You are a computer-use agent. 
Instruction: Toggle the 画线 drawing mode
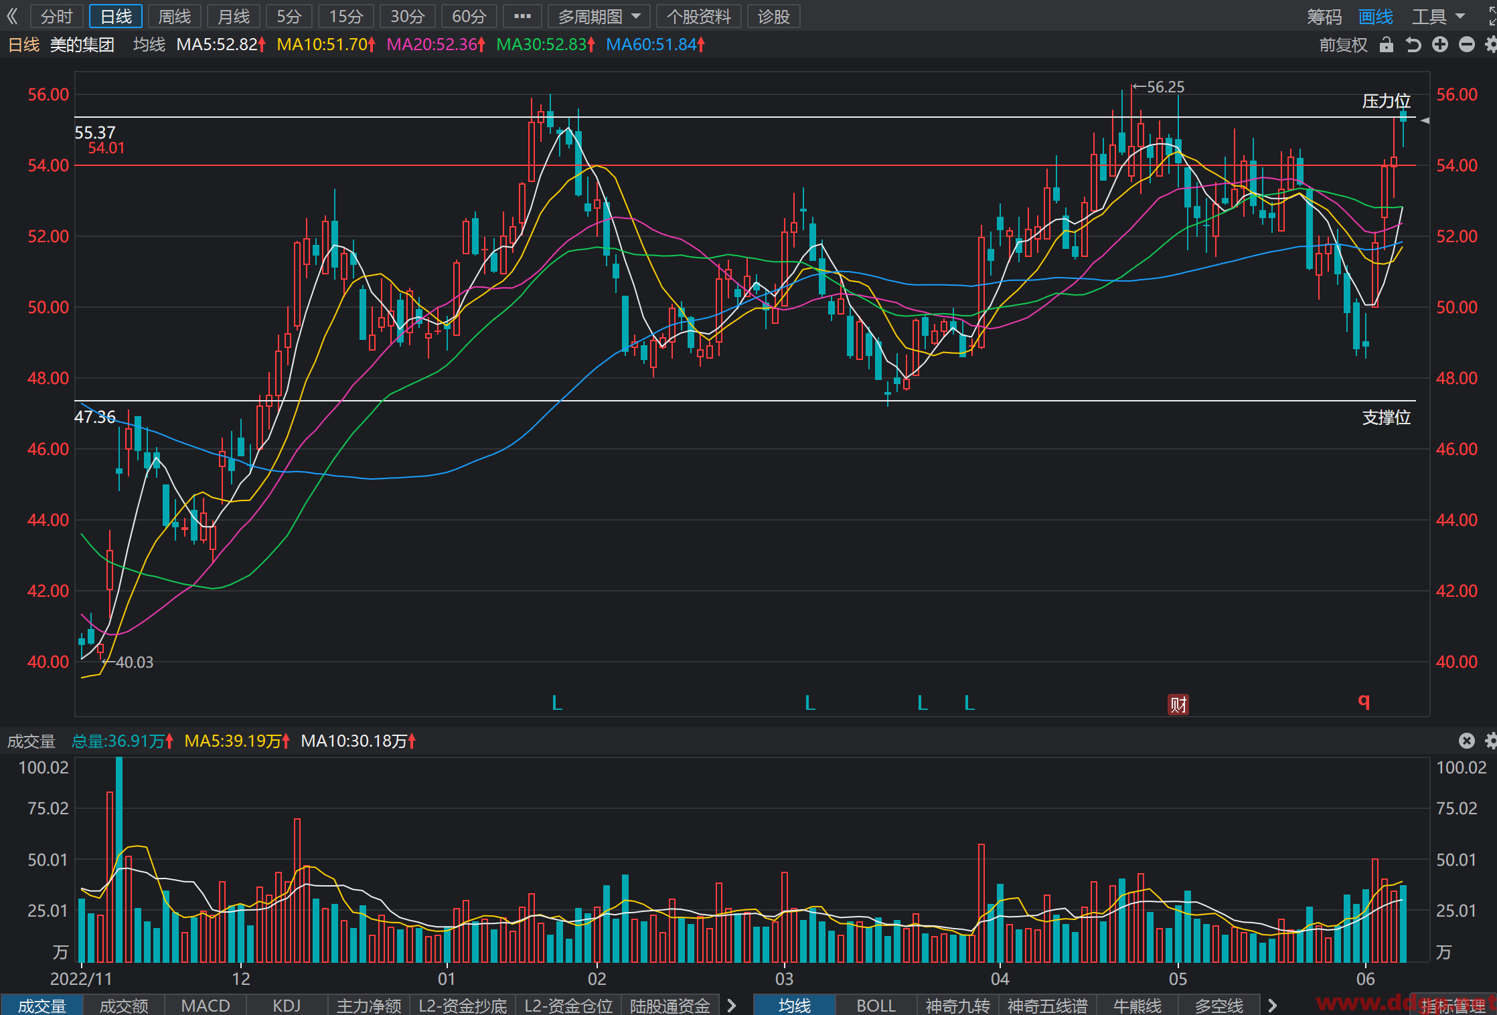point(1376,16)
